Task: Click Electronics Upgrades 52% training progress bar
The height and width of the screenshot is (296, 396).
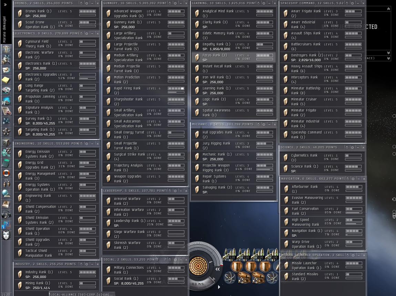Action: point(88,78)
